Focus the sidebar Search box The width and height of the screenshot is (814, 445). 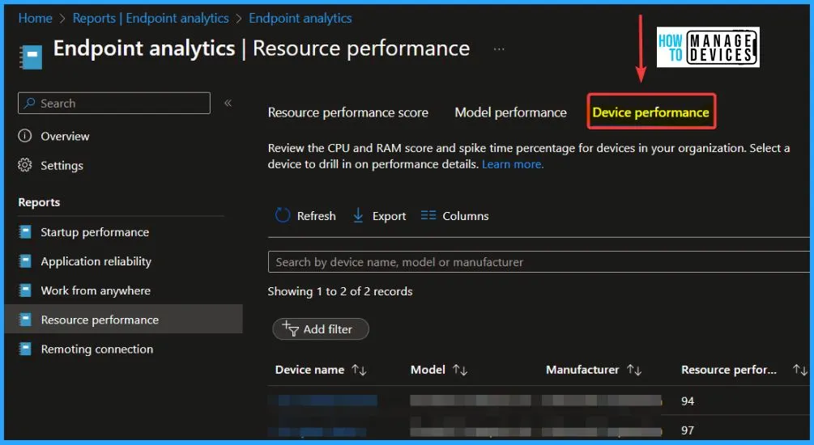tap(114, 104)
